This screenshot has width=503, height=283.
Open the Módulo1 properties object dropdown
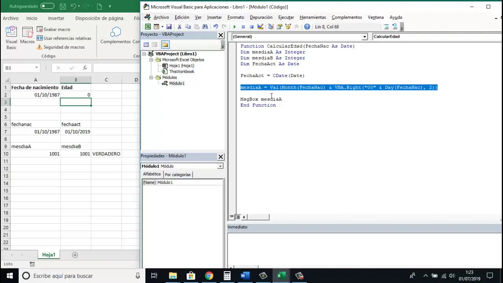pos(220,166)
